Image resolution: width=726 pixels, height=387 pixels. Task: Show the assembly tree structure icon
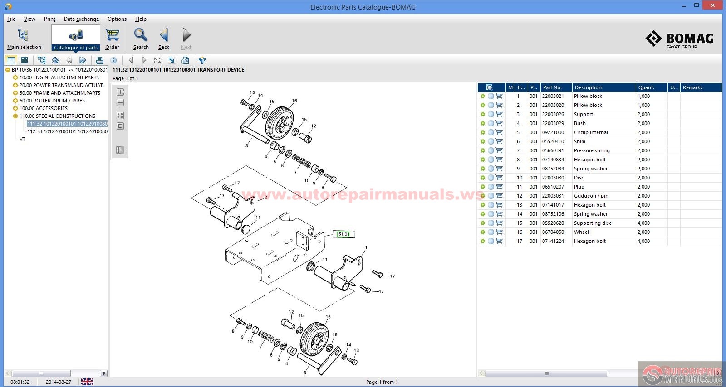[x=42, y=60]
